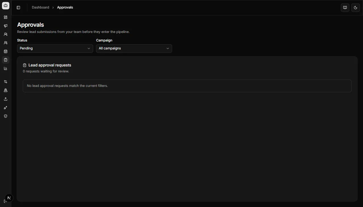
Task: Click clipboard icon beside Lead approval requests
Action: click(25, 65)
